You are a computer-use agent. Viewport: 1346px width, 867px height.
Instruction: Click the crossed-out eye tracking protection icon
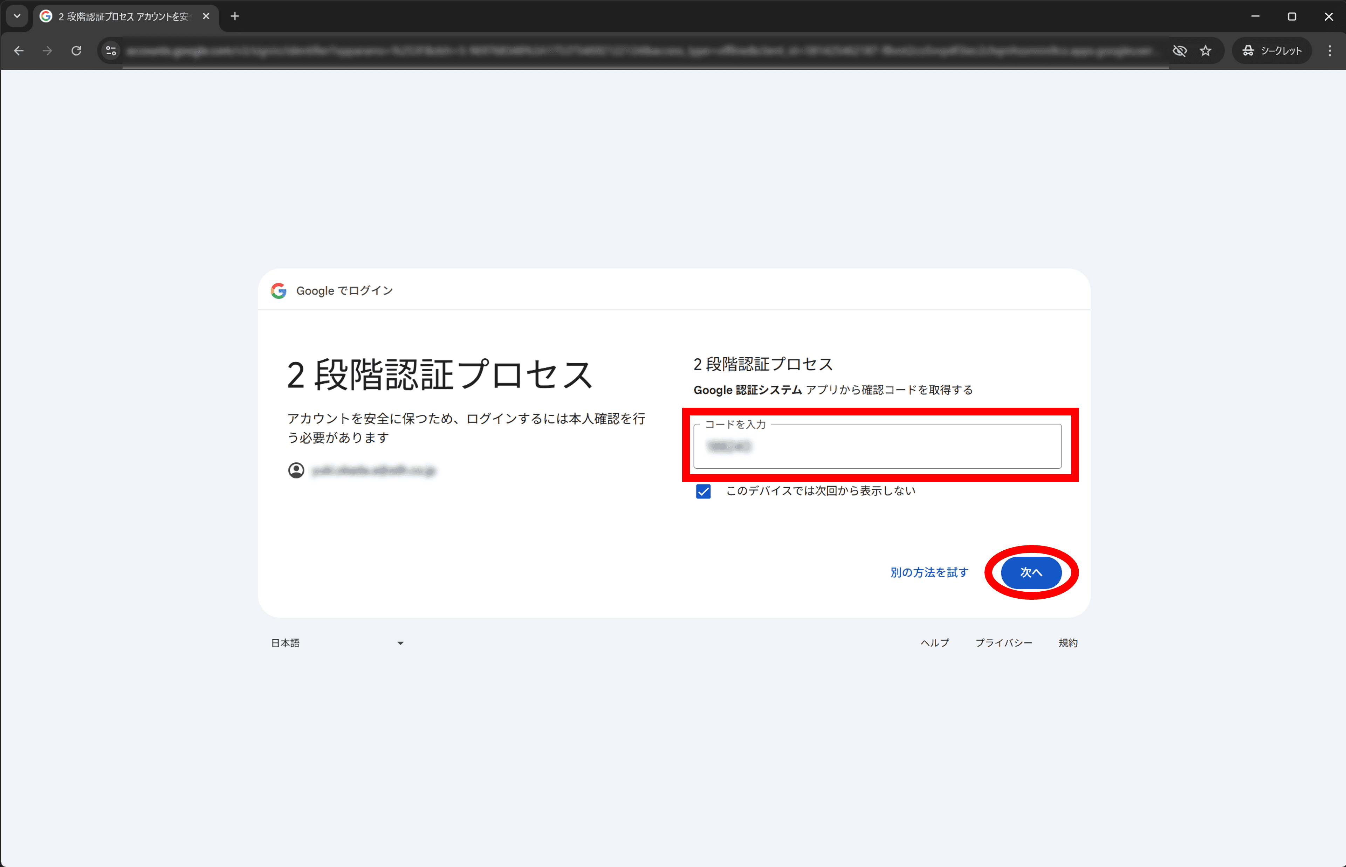coord(1179,51)
